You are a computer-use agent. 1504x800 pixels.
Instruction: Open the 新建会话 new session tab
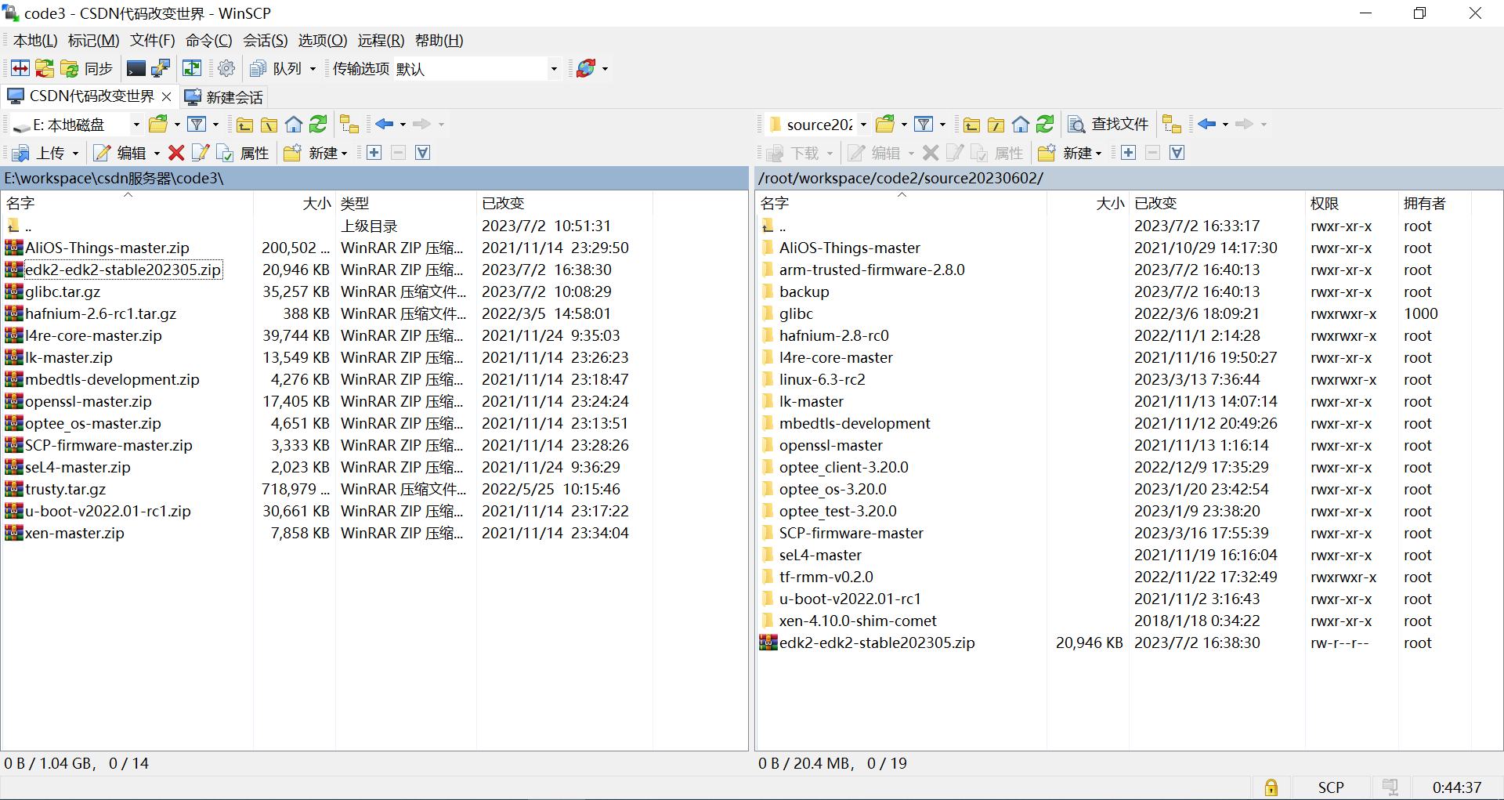click(223, 97)
